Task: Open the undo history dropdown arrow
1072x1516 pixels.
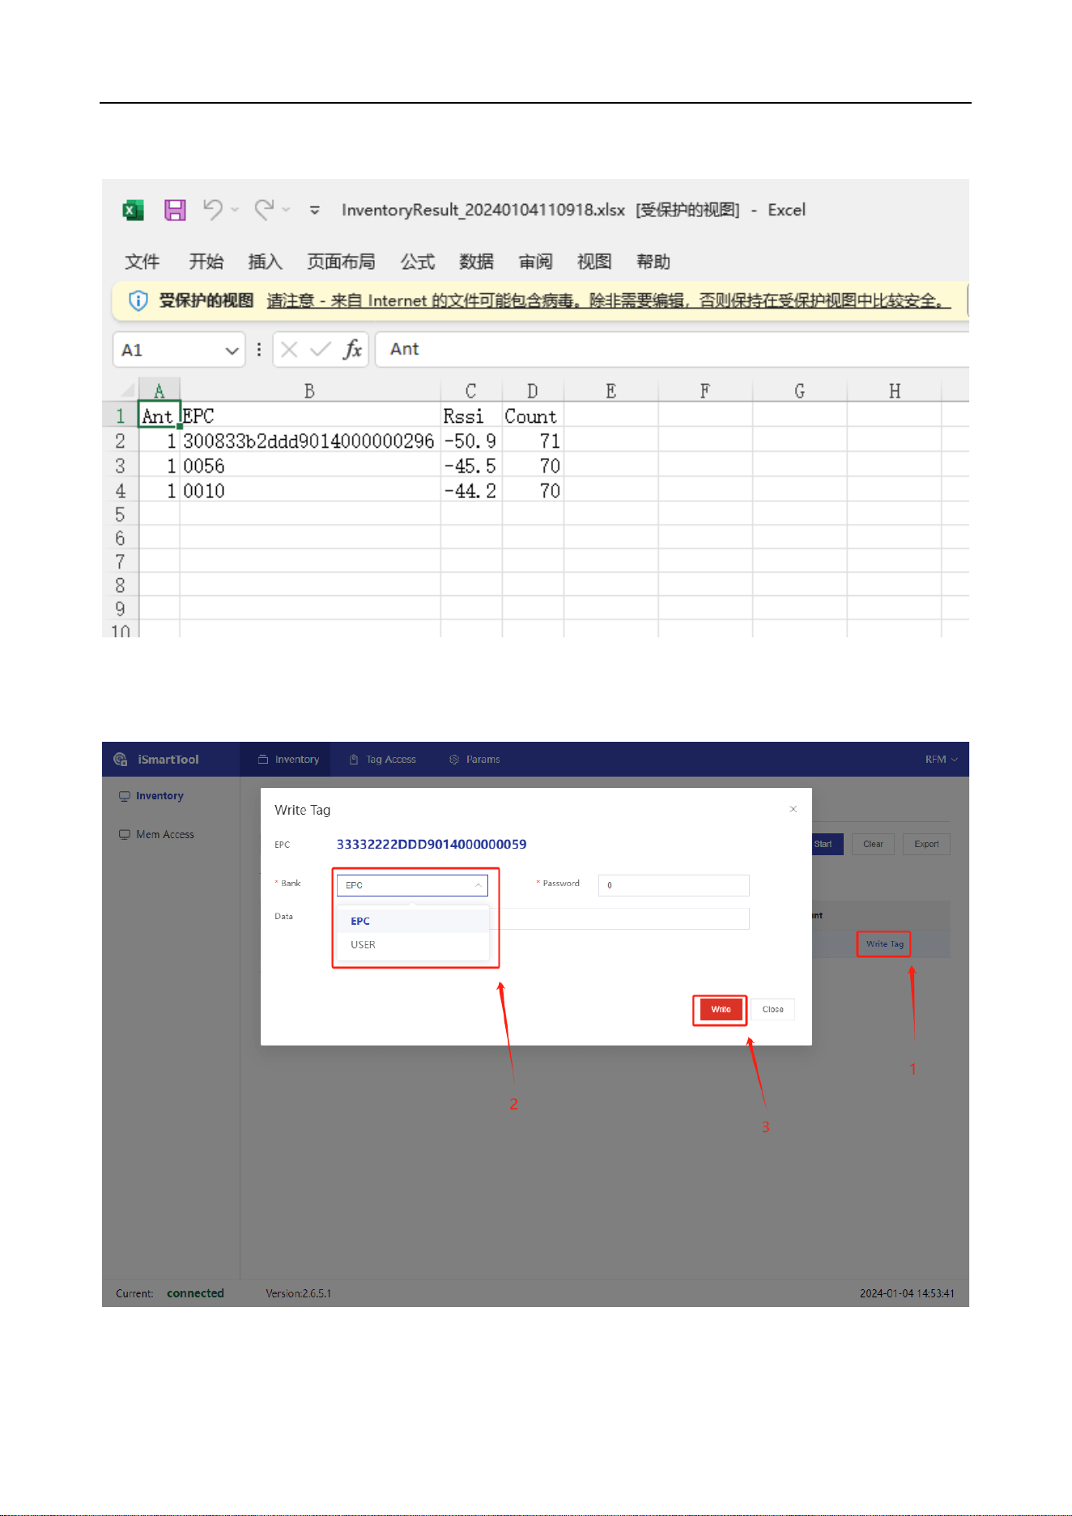Action: (235, 210)
